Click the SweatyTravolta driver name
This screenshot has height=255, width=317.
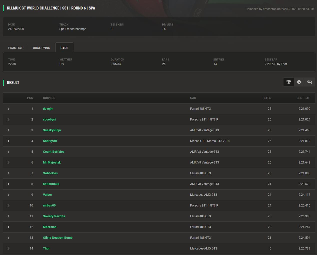click(54, 216)
